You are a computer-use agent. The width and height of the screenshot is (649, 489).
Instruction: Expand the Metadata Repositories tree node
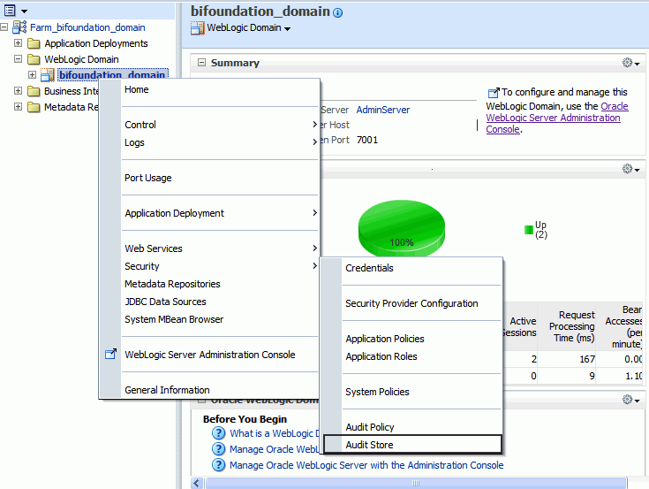[x=18, y=106]
